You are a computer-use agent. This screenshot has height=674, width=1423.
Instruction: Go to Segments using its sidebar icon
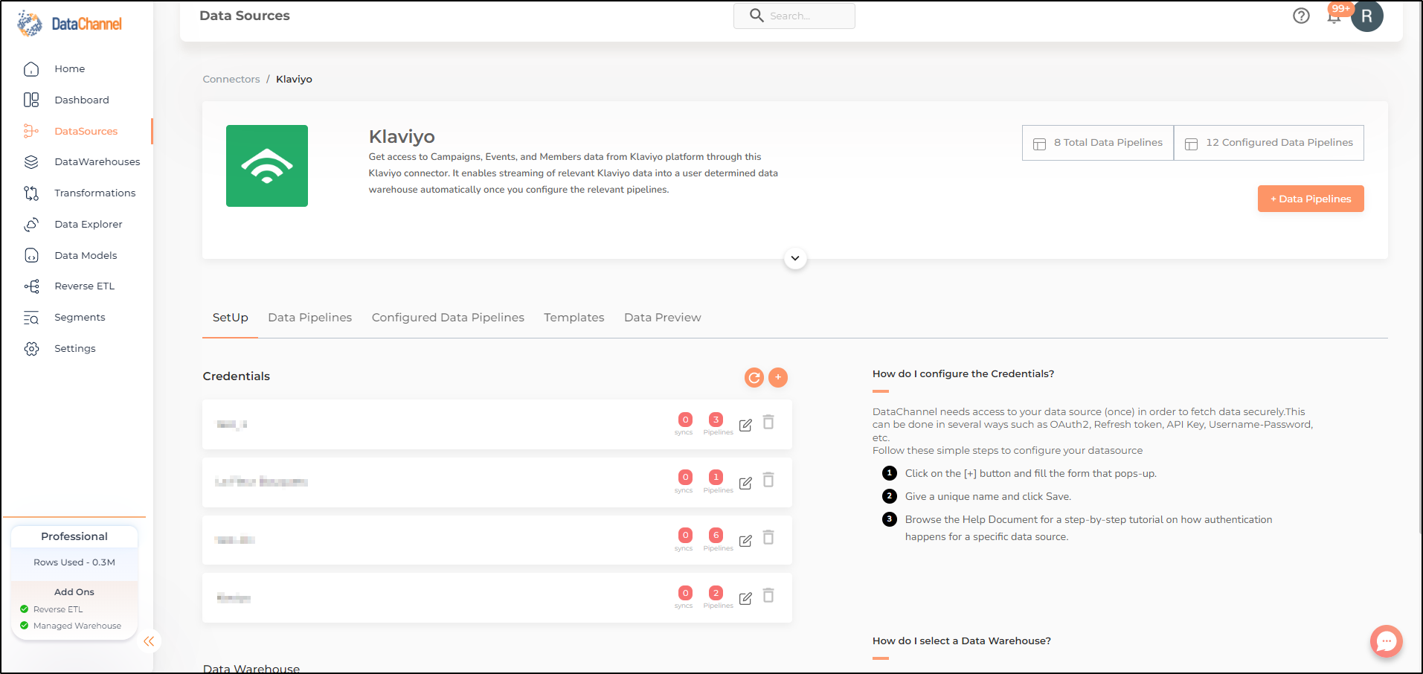tap(31, 318)
